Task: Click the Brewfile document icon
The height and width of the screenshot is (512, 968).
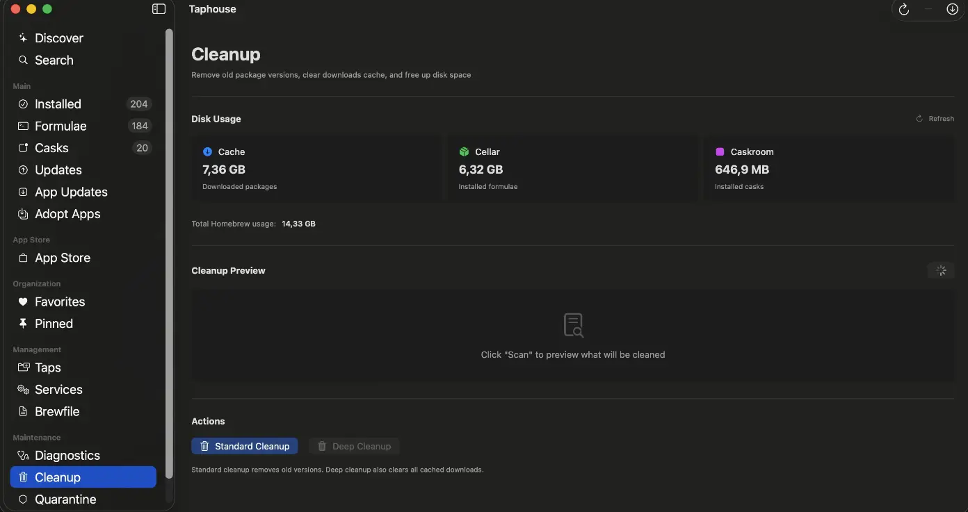Action: 23,411
